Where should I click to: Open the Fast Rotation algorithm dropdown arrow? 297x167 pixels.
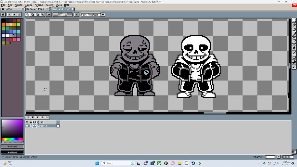[x=103, y=15]
